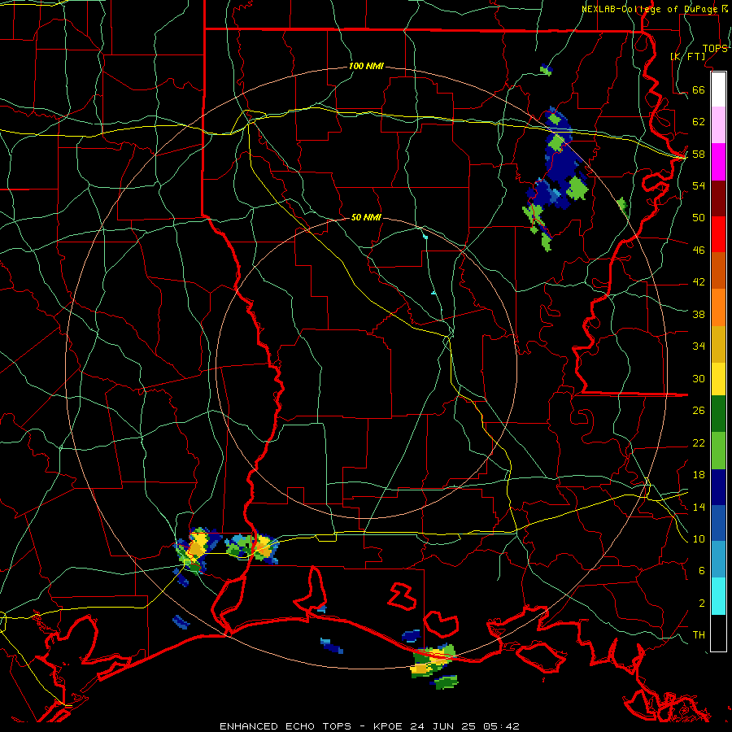Click the 10 legend value
Viewport: 732px width, 732px height.
(699, 539)
